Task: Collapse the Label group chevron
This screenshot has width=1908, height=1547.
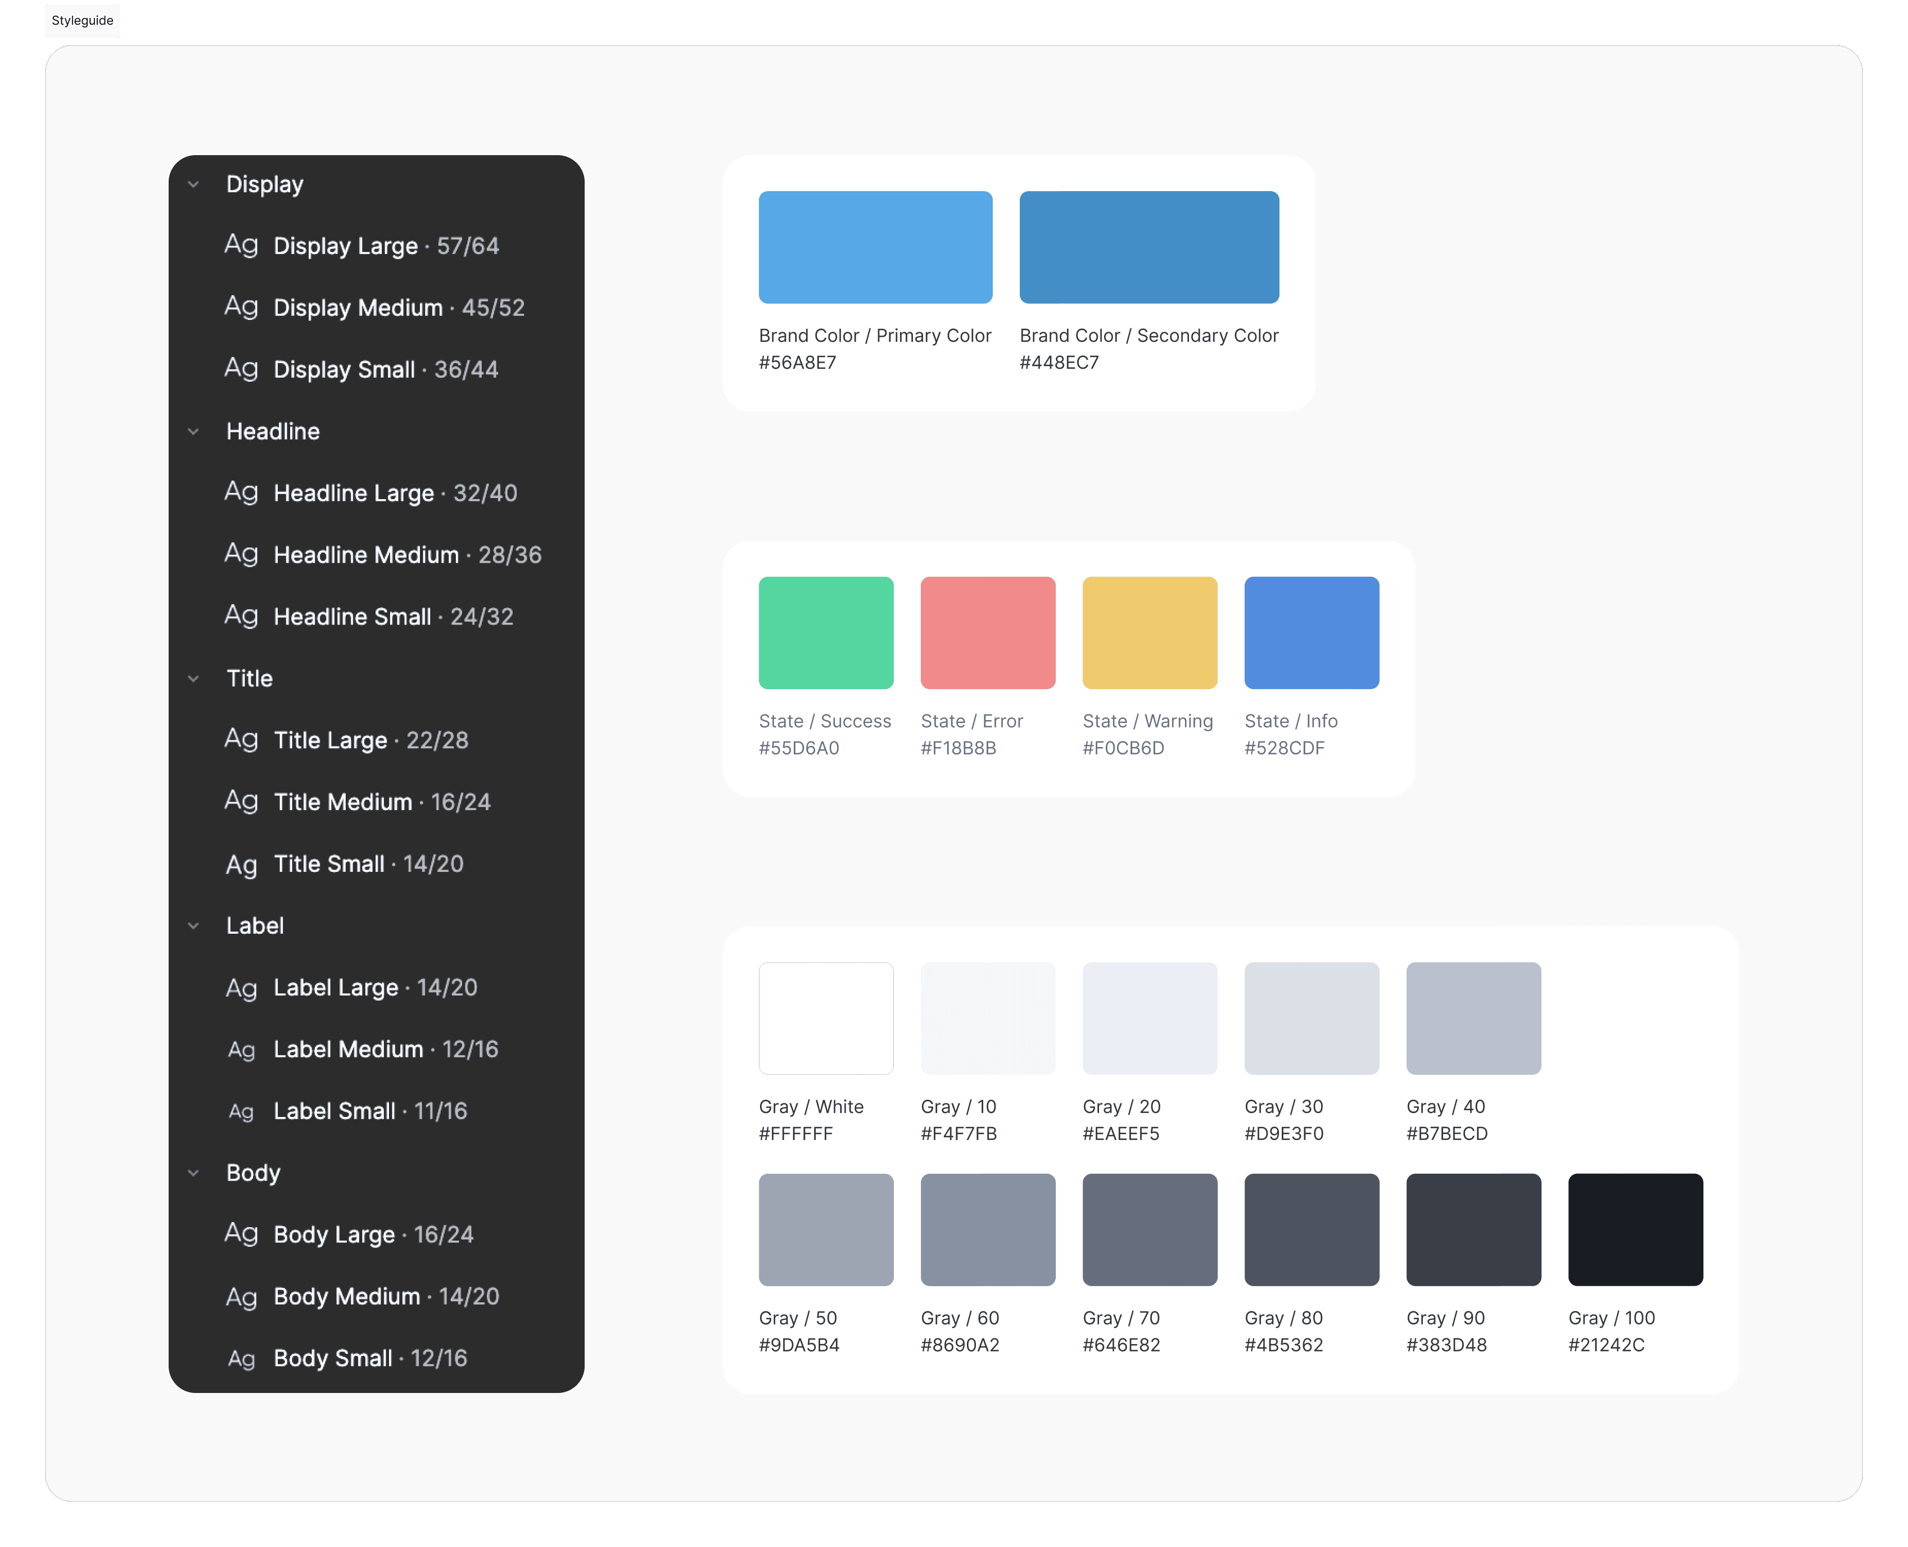Action: [x=193, y=926]
